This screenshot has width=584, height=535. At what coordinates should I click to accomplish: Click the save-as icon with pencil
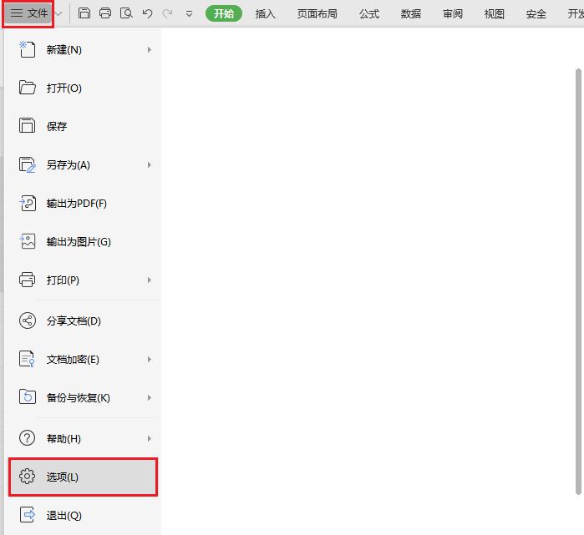(28, 164)
